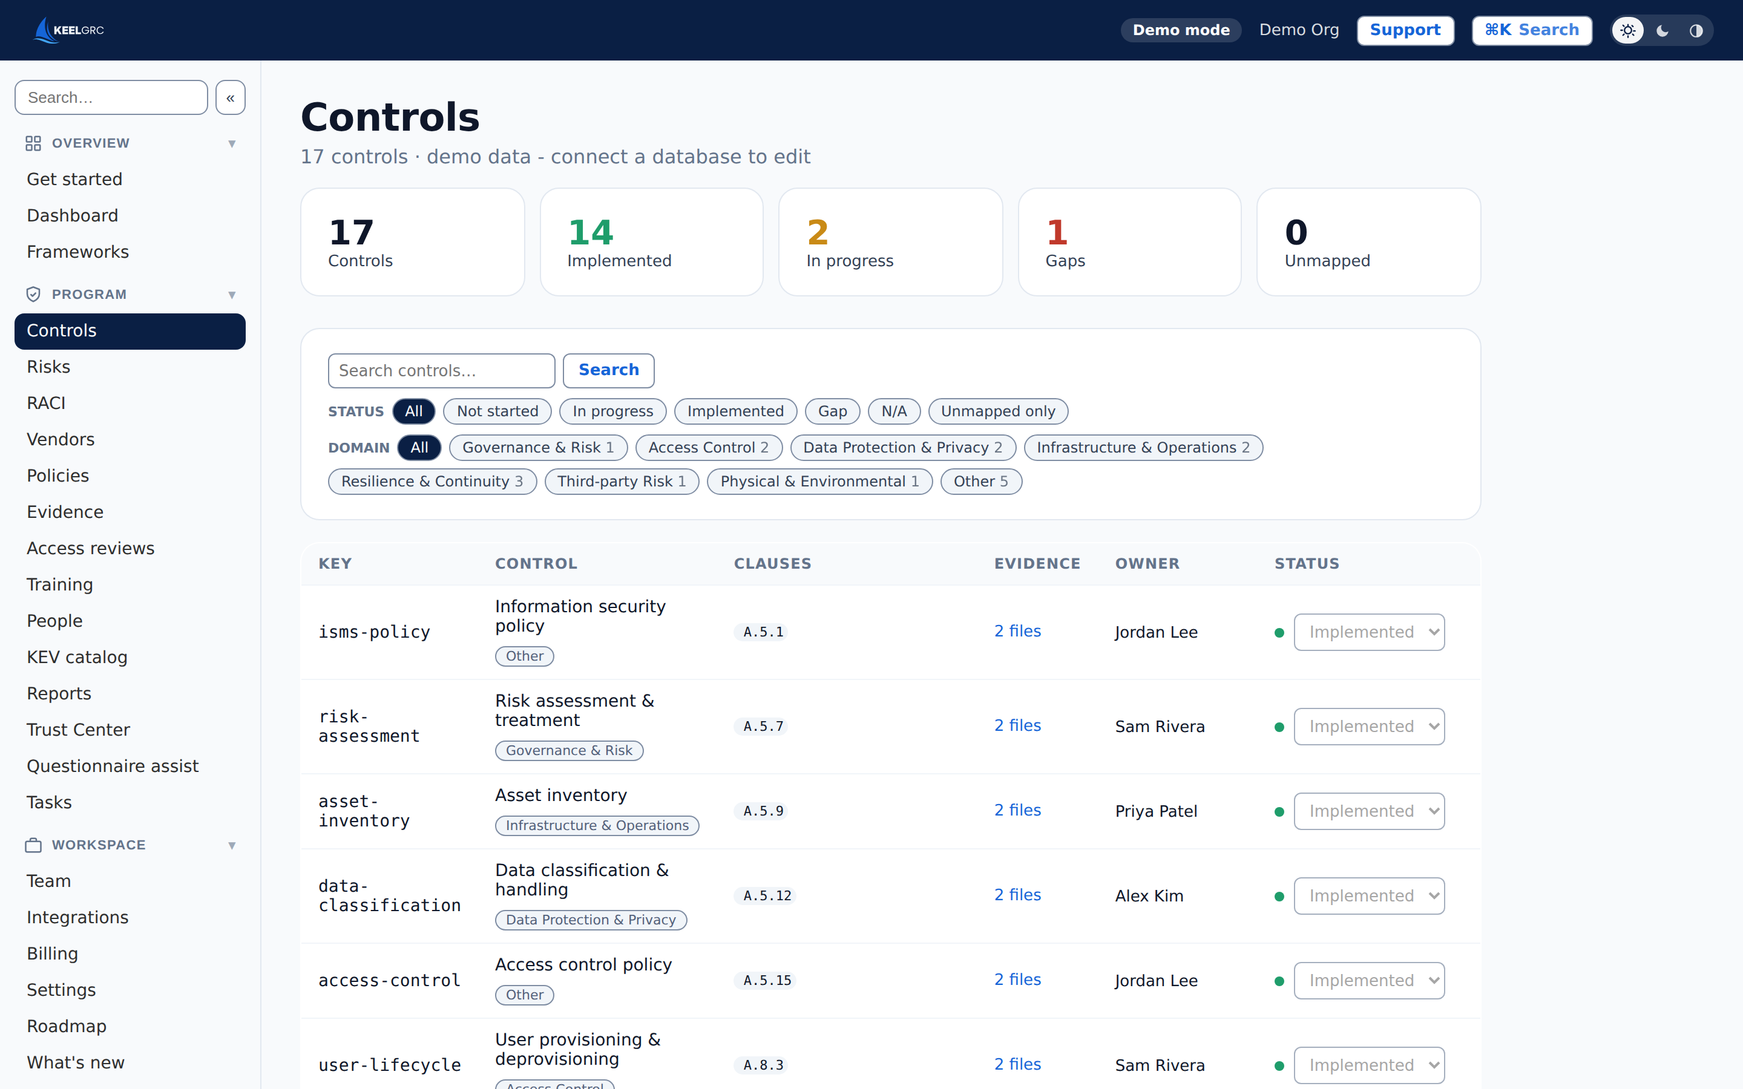Select the All domain filter
1743x1089 pixels.
419,447
